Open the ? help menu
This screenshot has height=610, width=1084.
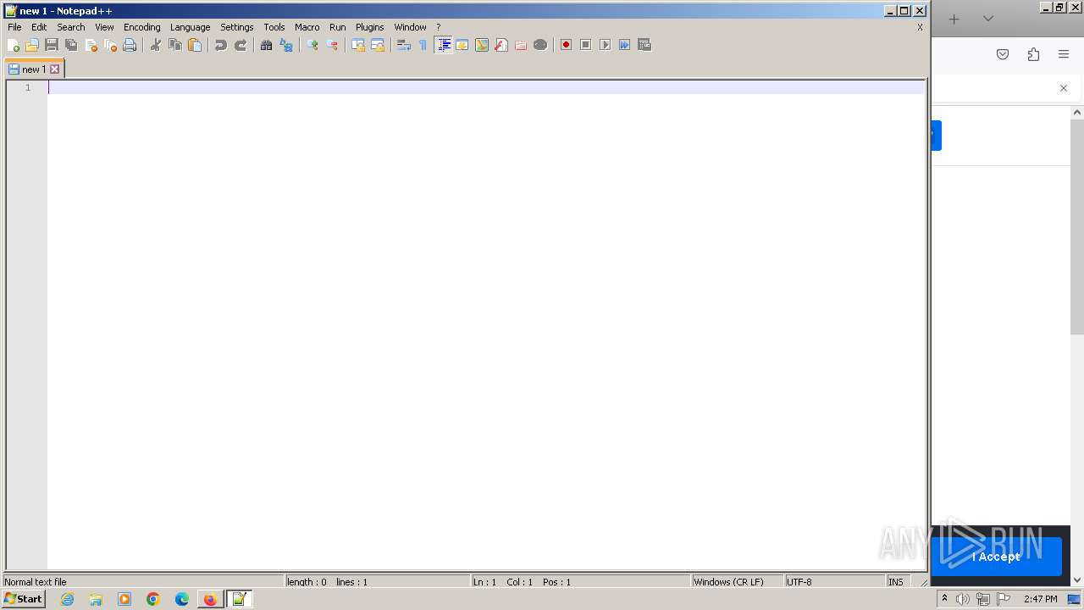[x=439, y=27]
